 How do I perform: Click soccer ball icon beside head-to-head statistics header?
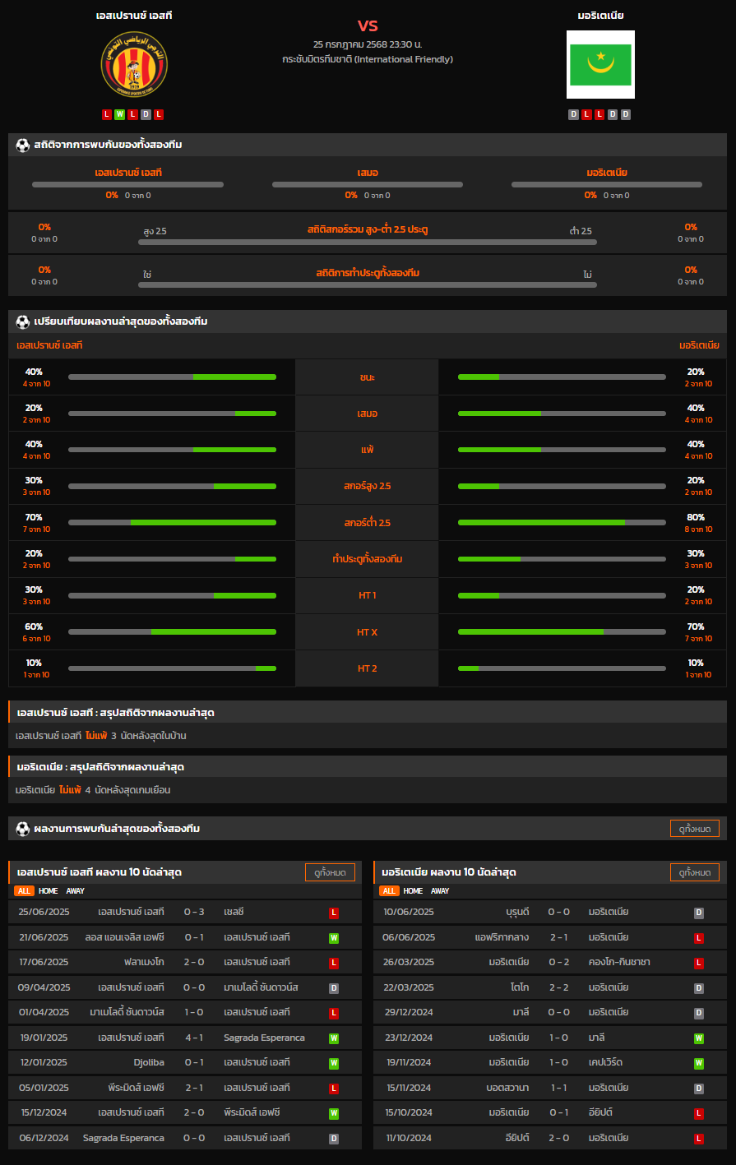[22, 145]
